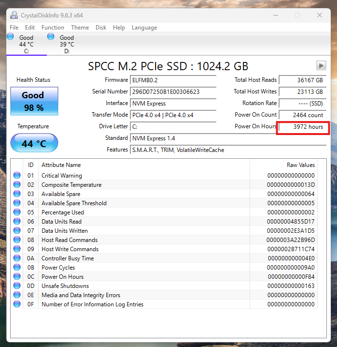Click the status orb for Data Units Written

pyautogui.click(x=17, y=230)
